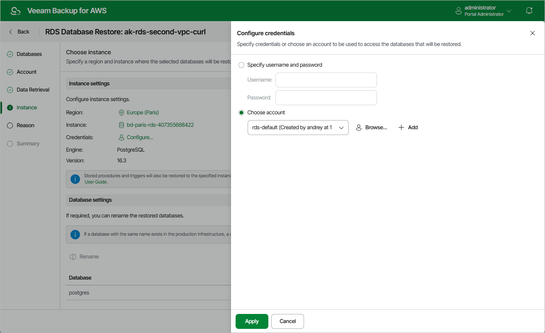Click the instance database cylinder icon

pyautogui.click(x=122, y=125)
